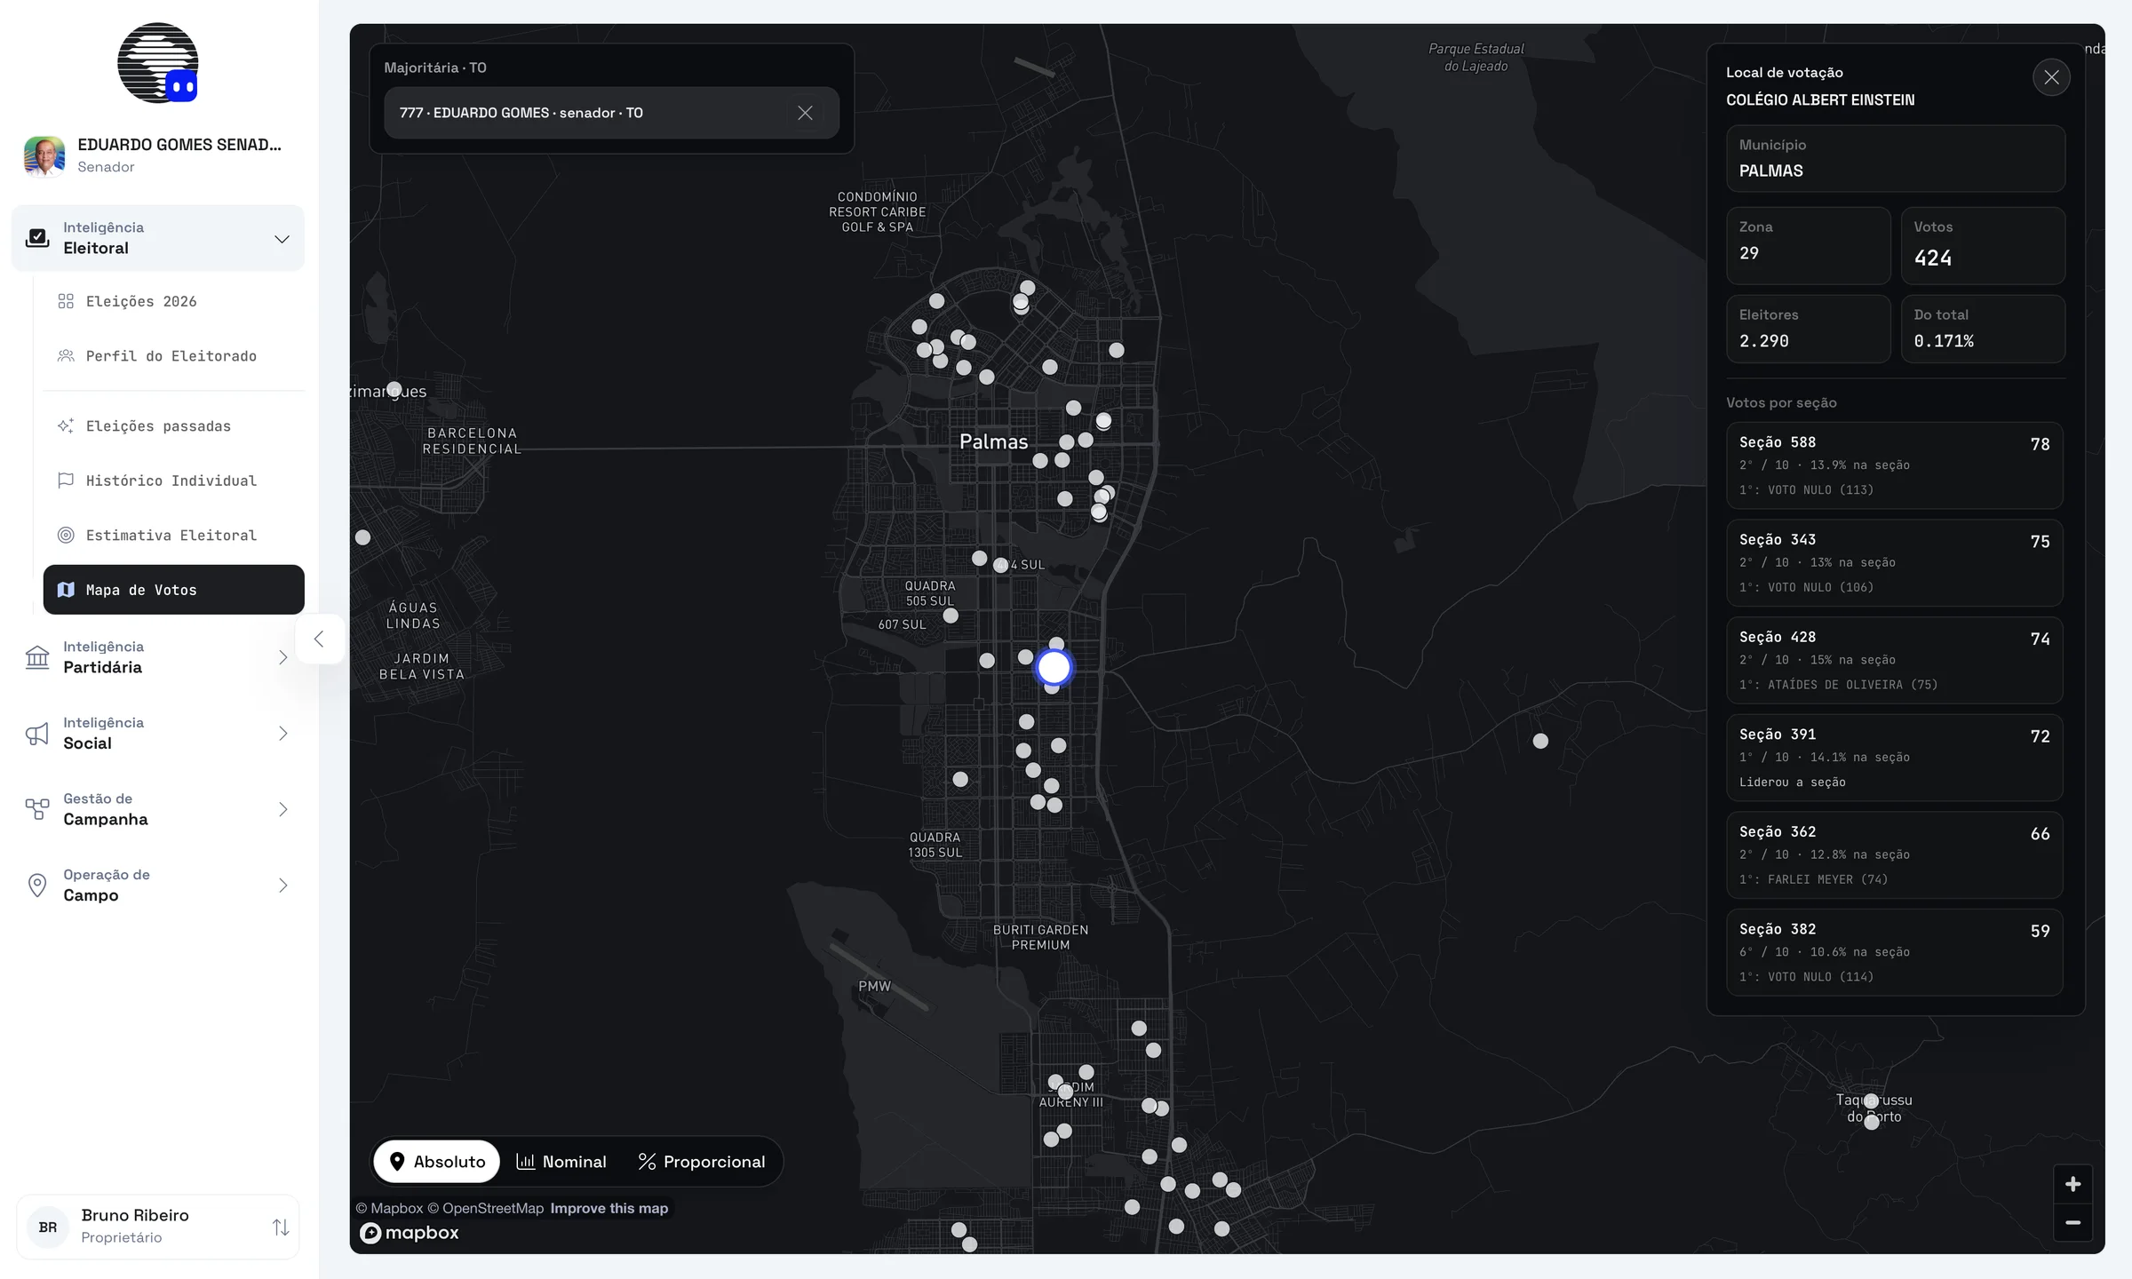Expand the Inteligência Partidária chevron

coord(282,657)
